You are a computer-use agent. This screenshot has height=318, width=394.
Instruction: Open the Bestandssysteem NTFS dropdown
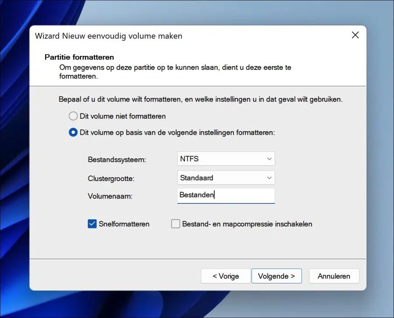[x=226, y=159]
